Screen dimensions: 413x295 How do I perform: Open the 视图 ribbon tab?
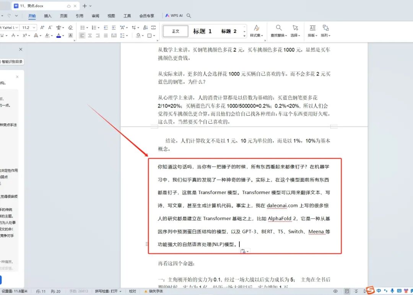pos(111,16)
